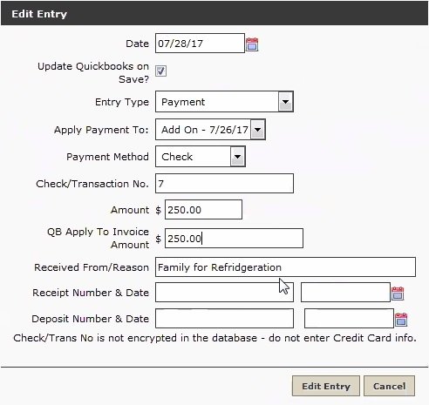Click the Received From/Reason text field
This screenshot has width=429, height=405.
pos(285,267)
